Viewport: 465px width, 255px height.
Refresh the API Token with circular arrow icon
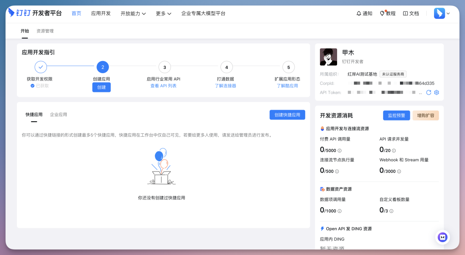coord(429,92)
